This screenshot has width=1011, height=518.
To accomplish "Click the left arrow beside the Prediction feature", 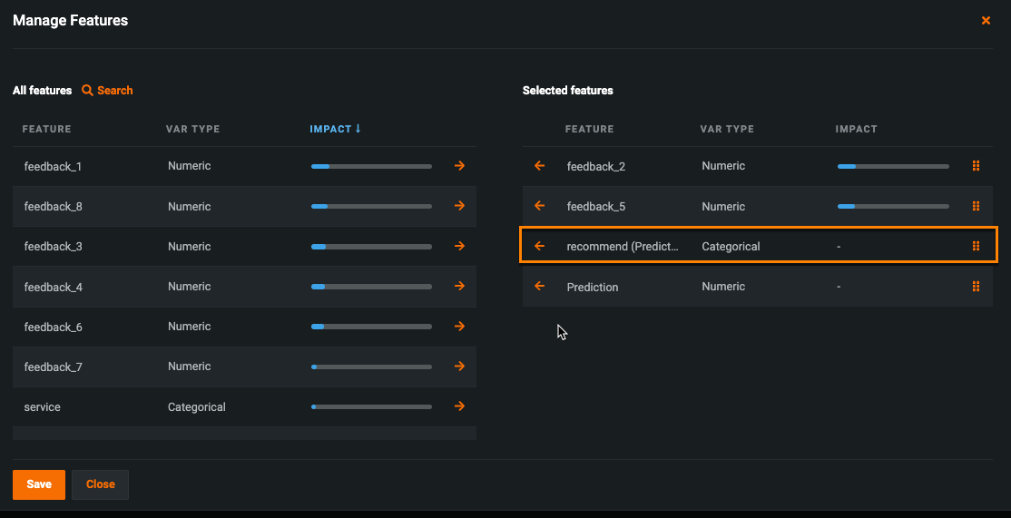I will point(539,287).
